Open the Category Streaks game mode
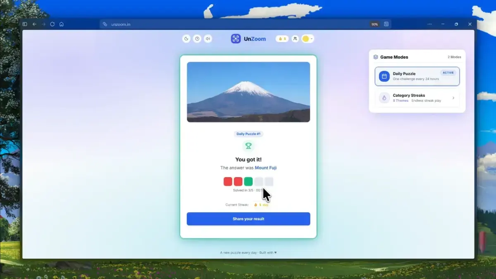Screen dimensions: 496x279 [x=417, y=98]
